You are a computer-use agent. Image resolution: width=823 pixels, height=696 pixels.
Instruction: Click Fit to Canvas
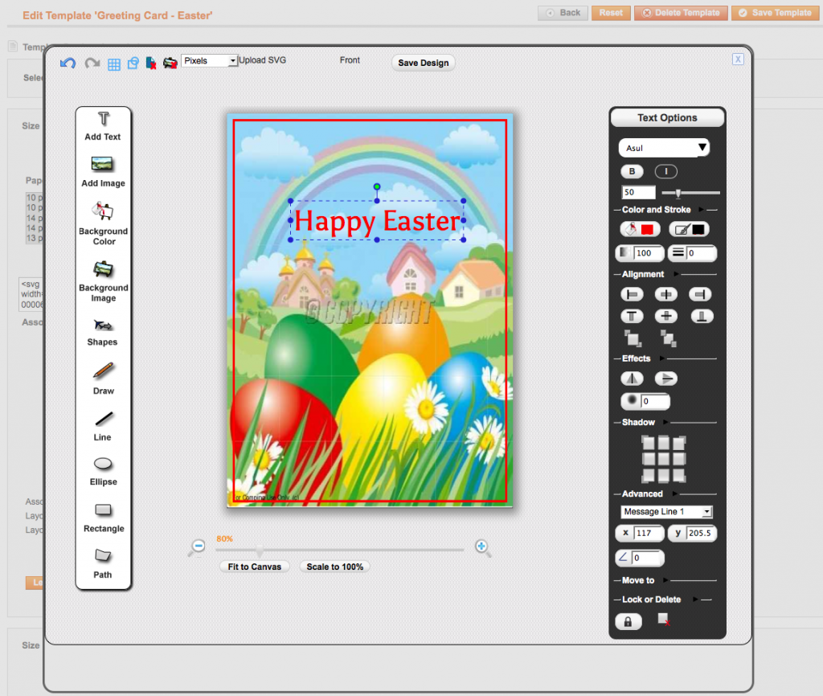(254, 567)
